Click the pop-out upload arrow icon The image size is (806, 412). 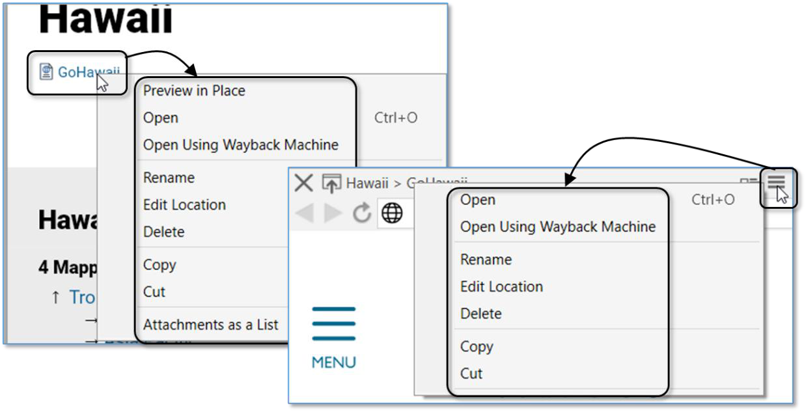(331, 184)
